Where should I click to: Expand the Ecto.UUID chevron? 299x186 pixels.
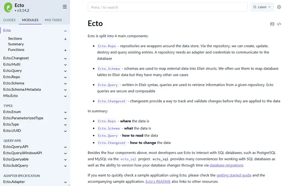click(x=65, y=131)
